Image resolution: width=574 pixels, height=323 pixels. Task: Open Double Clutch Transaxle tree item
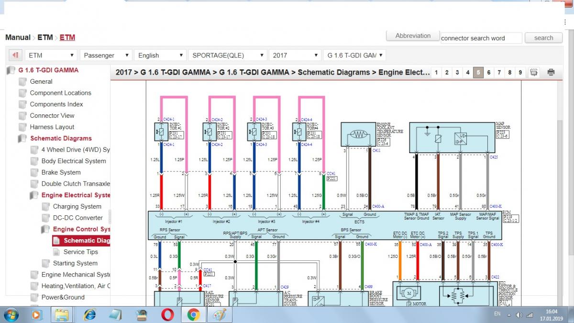(x=76, y=184)
